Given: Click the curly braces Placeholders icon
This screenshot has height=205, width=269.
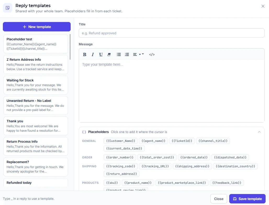Looking at the screenshot, I should point(84,132).
